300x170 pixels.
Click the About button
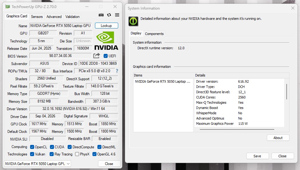pos(278,138)
